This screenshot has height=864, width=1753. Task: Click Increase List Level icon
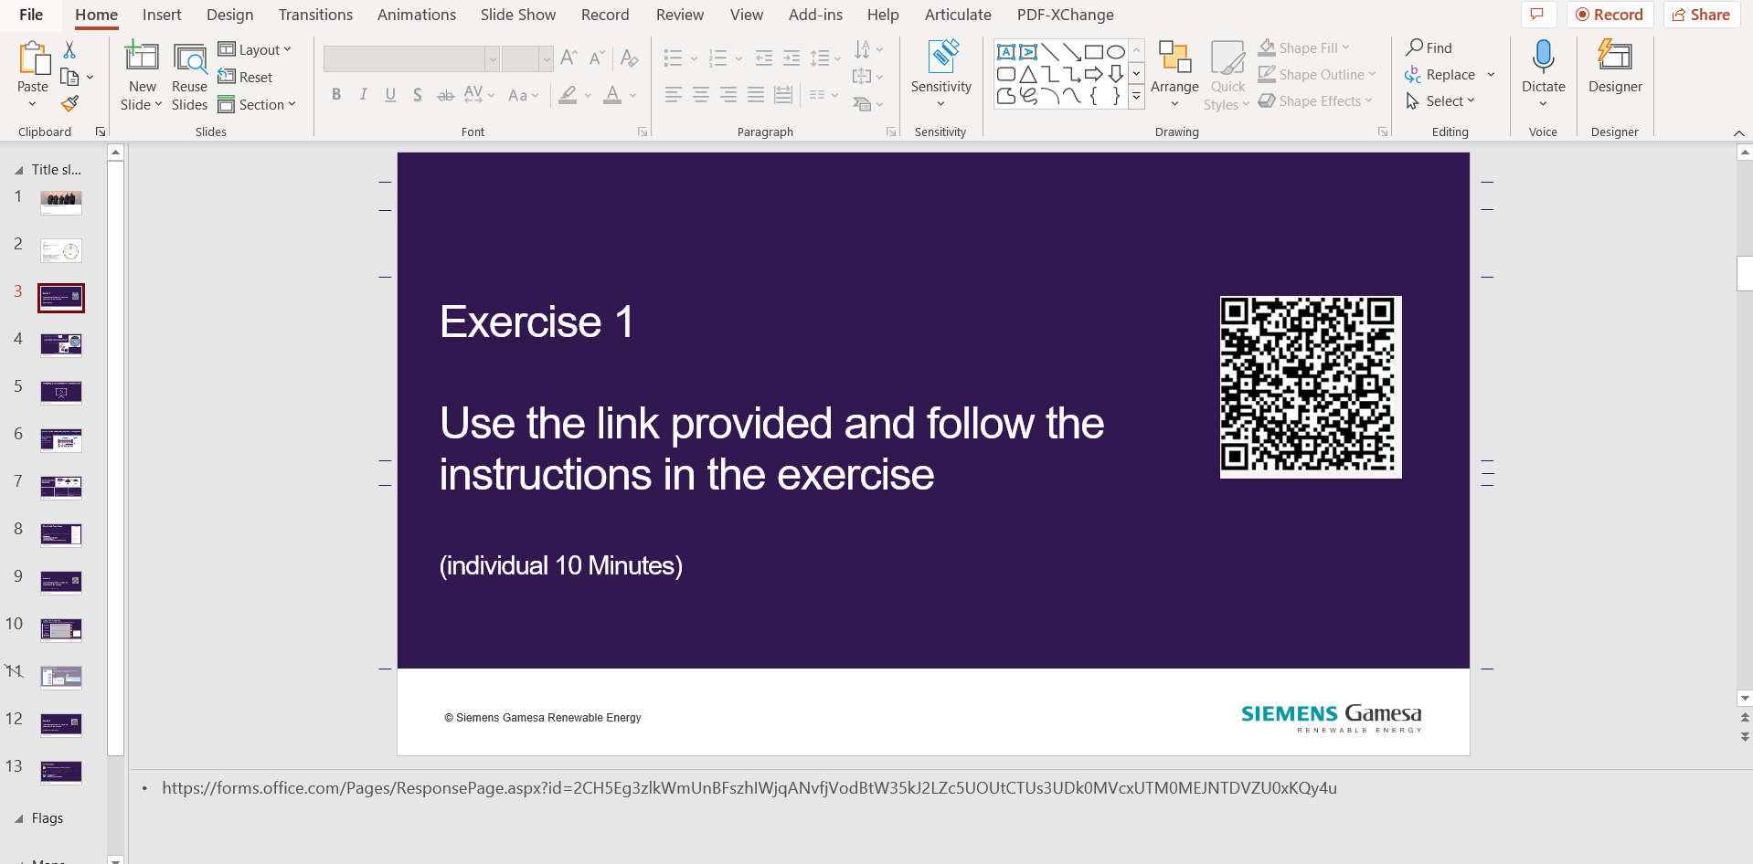(x=792, y=58)
